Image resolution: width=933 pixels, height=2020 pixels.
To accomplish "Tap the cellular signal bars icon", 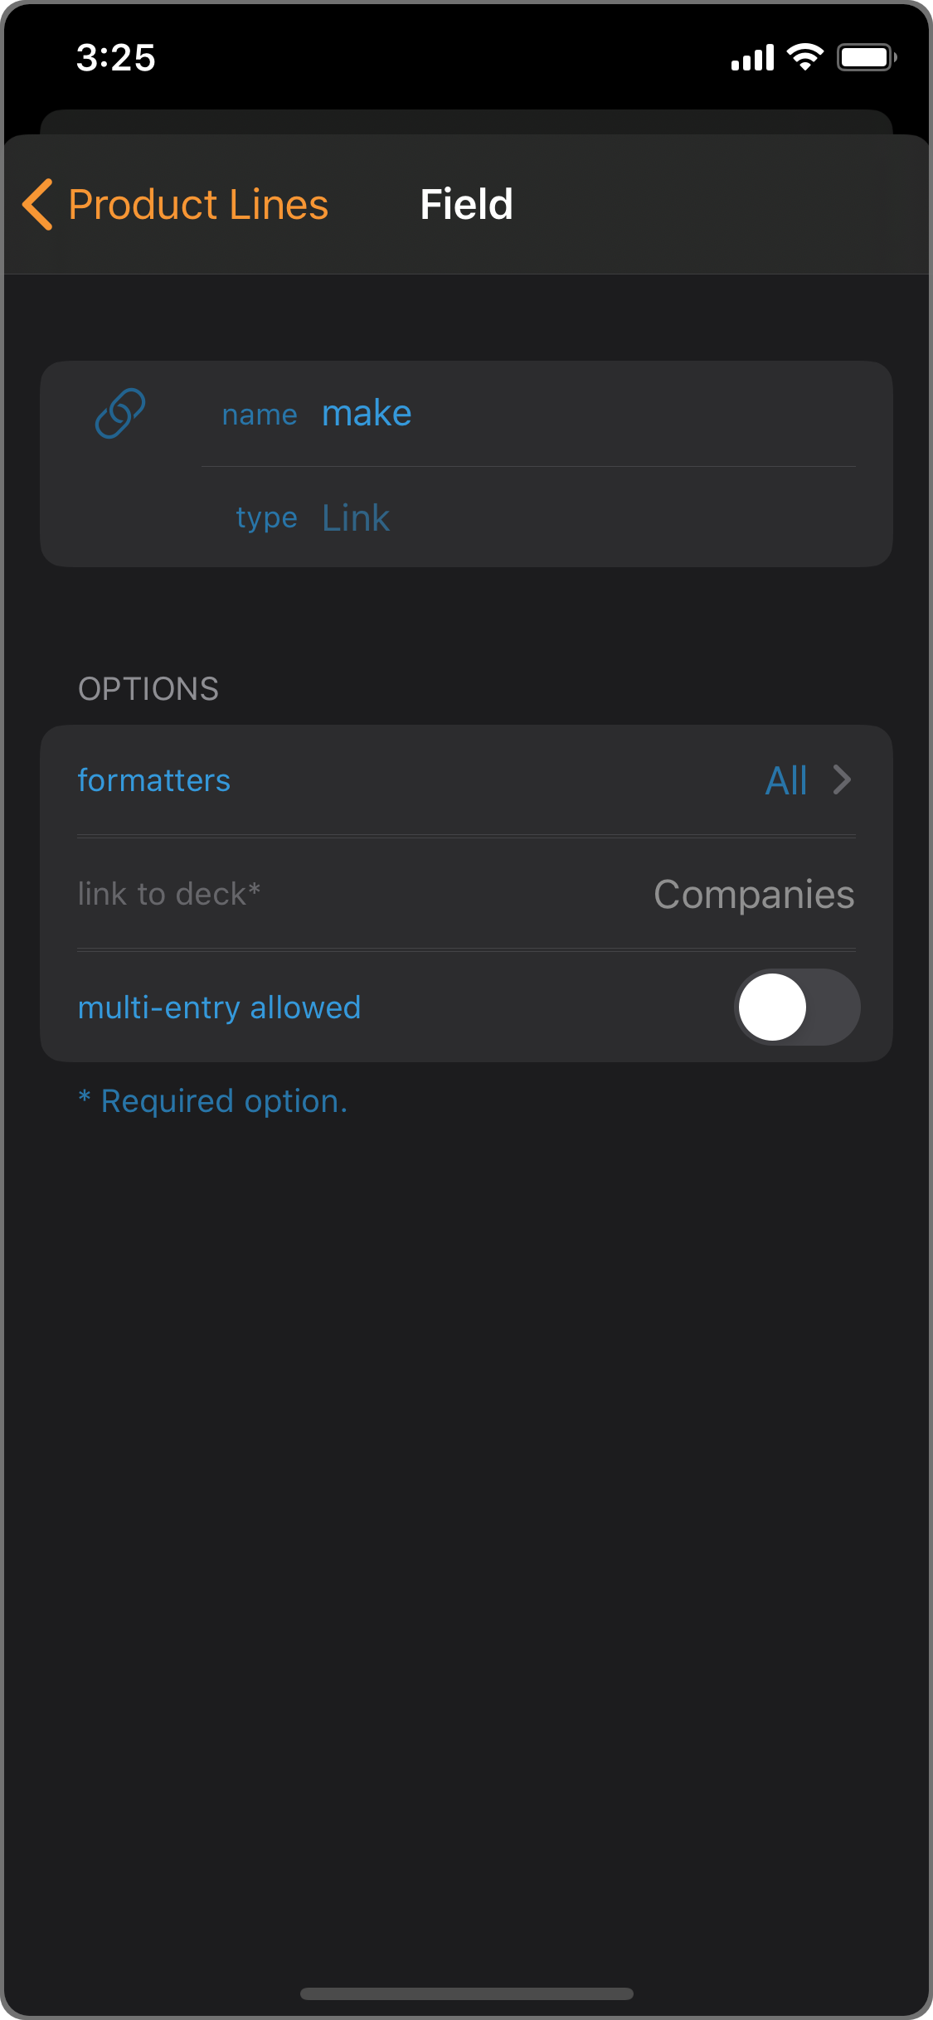I will [x=752, y=57].
